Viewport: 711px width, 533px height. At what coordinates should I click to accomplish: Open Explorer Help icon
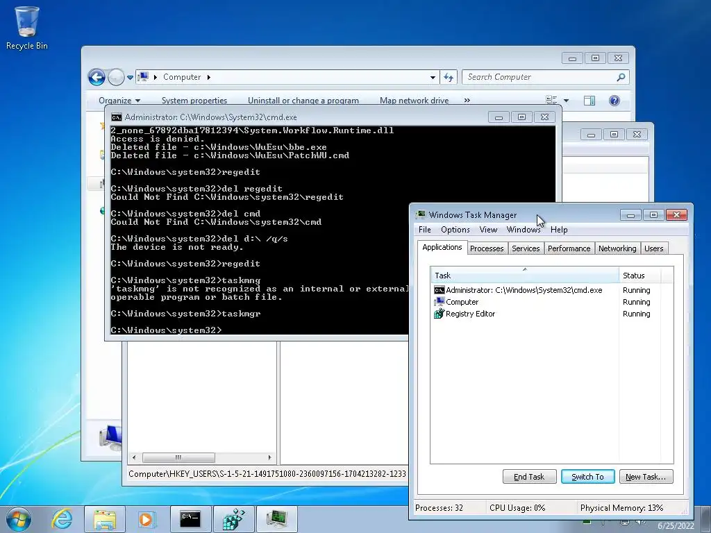[x=614, y=100]
